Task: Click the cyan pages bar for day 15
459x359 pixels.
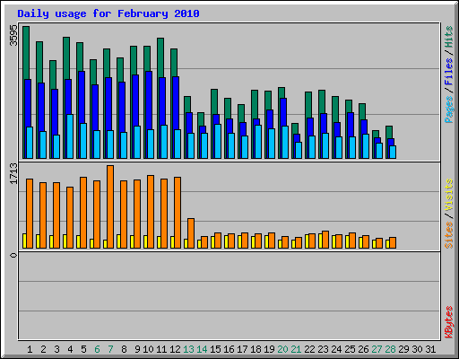Action: [218, 141]
